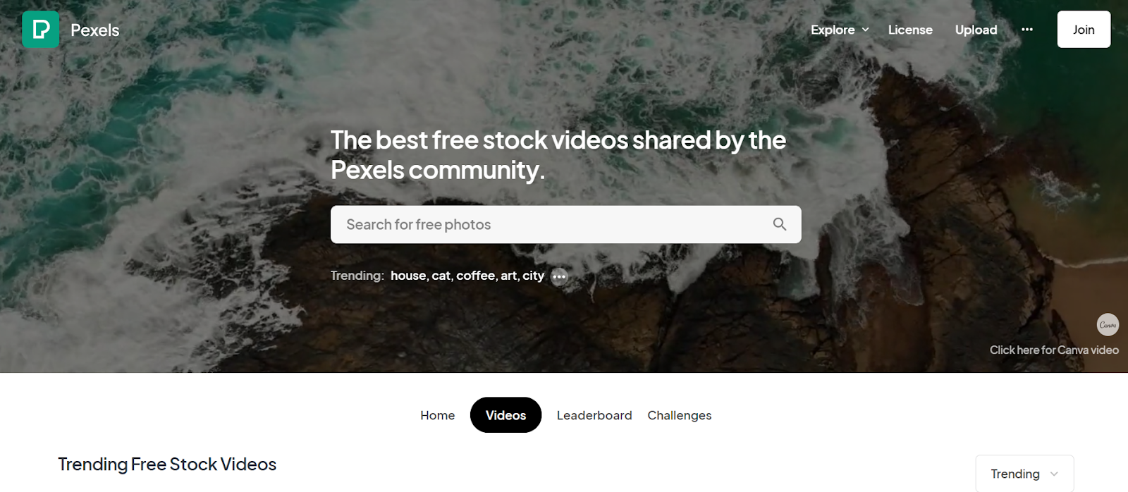Select the trending keyword coffee
The height and width of the screenshot is (492, 1128).
(x=476, y=276)
